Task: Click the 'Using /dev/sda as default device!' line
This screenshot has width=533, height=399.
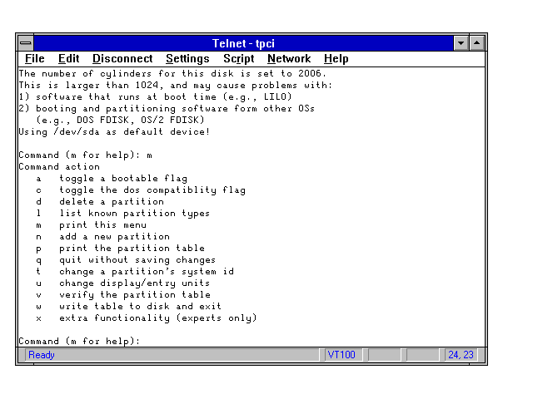Action: pos(114,132)
